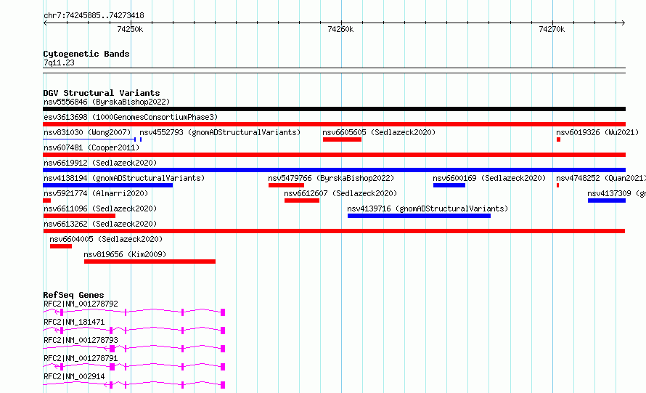This screenshot has width=646, height=393.
Task: Open nsv4552793 (gnomADStructuralVariants) label
Action: (x=220, y=132)
